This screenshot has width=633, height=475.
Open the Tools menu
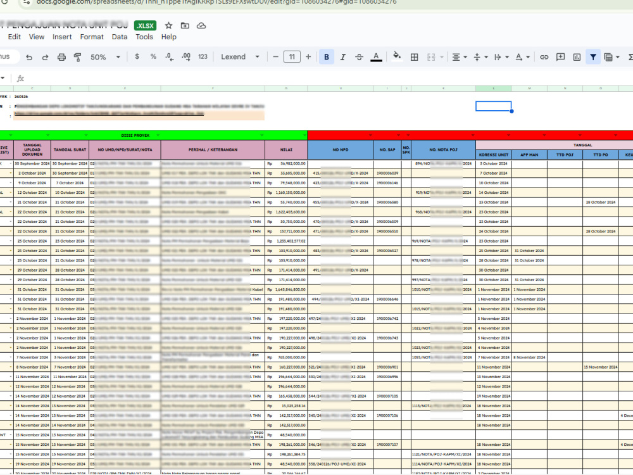pos(144,37)
